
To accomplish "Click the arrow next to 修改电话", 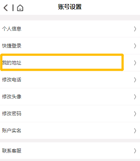I will (x=135, y=80).
